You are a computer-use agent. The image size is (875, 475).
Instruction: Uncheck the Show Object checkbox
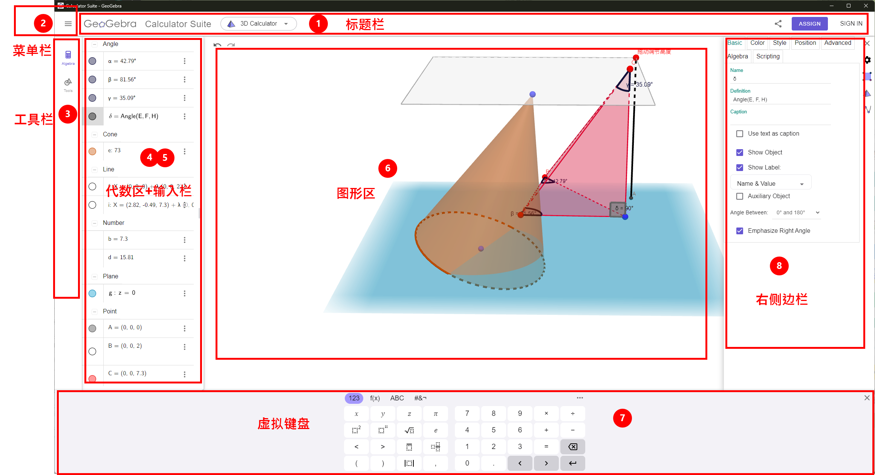click(740, 152)
